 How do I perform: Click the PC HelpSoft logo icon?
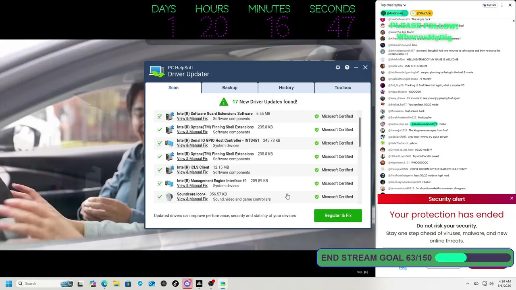pyautogui.click(x=156, y=71)
